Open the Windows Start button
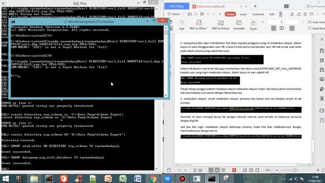The width and height of the screenshot is (325, 183). tap(5, 178)
